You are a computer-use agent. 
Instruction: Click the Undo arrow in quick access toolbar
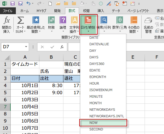click(x=29, y=4)
